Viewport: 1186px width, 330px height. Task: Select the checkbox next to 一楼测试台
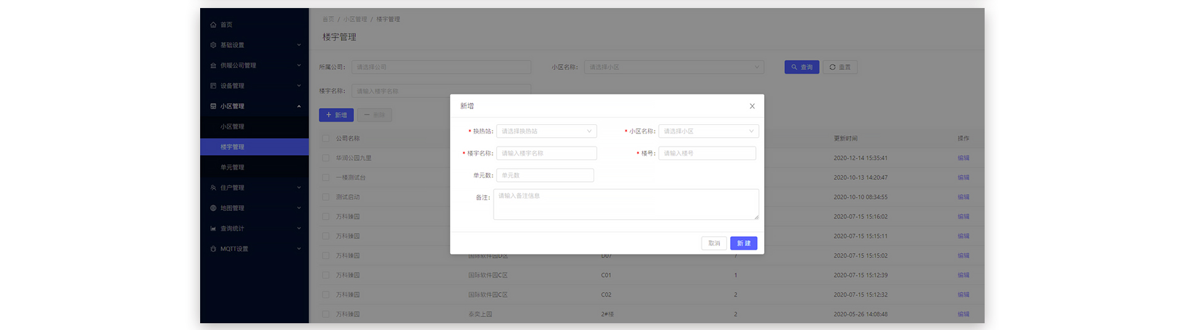326,177
